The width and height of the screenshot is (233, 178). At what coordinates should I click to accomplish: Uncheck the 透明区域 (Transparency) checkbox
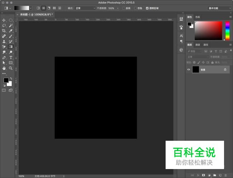pyautogui.click(x=147, y=8)
